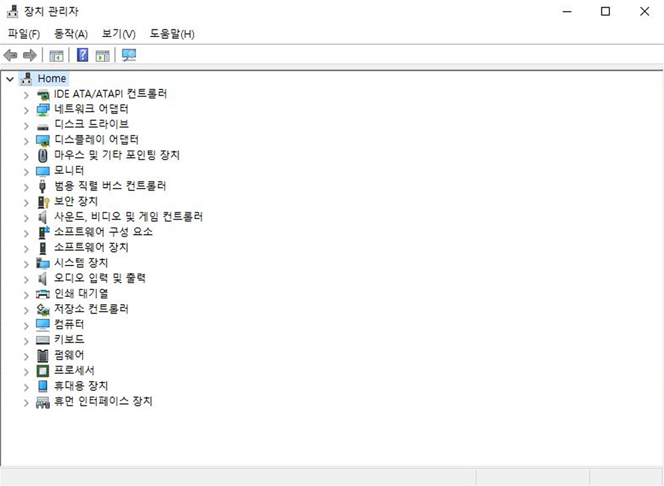Expand the 모니터 category
This screenshot has height=486, width=664.
26,171
